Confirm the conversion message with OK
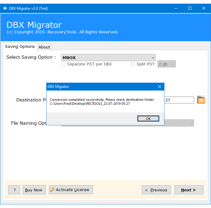211x208 pixels. click(148, 118)
